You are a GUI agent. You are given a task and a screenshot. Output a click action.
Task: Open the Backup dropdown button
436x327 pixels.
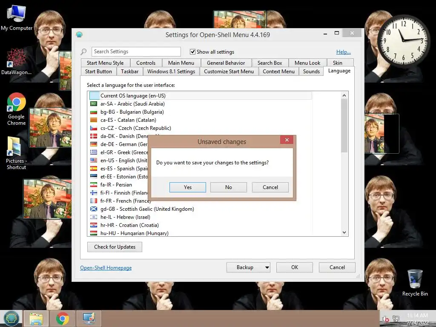pos(248,267)
